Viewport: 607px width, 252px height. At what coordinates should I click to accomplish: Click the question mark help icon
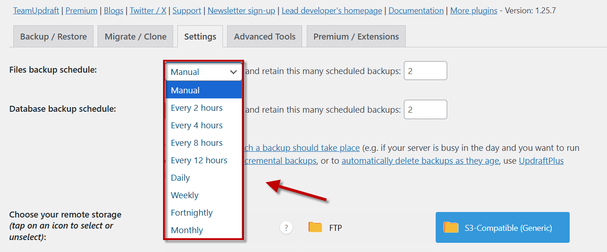click(286, 227)
